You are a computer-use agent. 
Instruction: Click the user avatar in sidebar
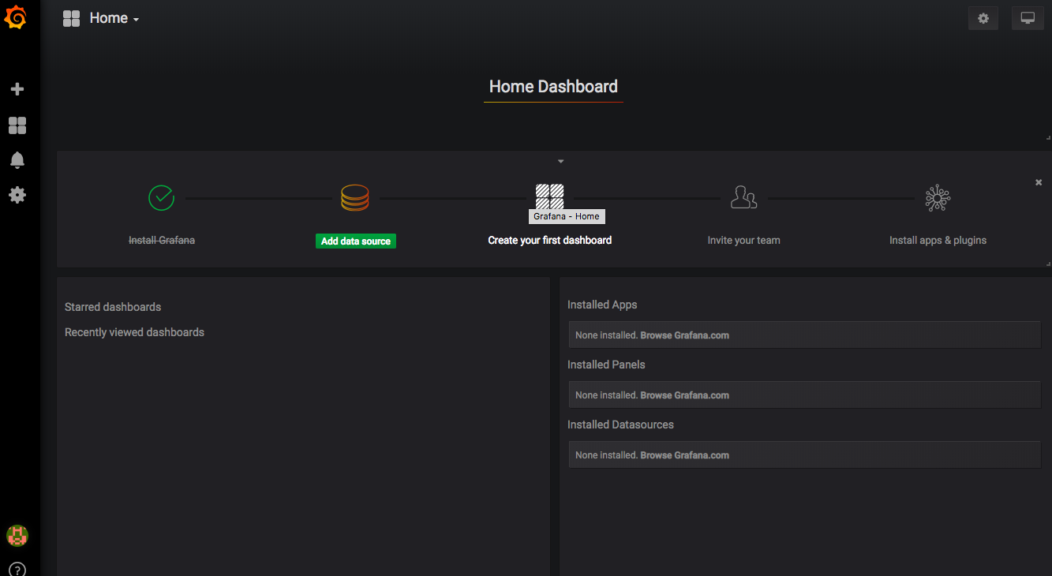pos(17,536)
